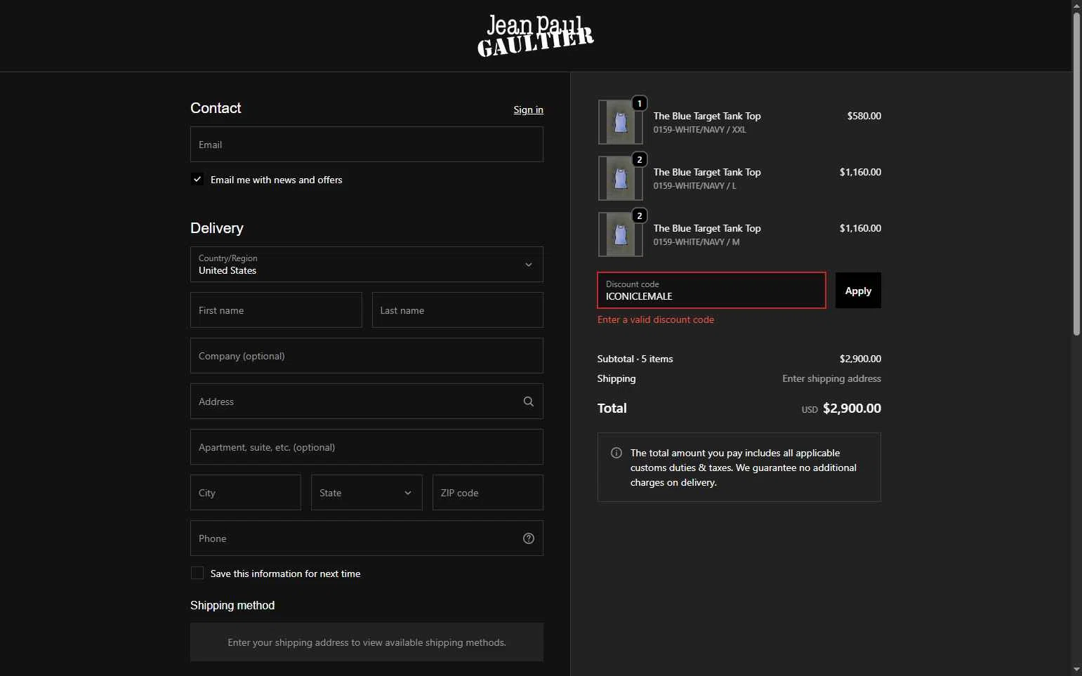Click the Delivery heading
1082x676 pixels.
[x=217, y=228]
